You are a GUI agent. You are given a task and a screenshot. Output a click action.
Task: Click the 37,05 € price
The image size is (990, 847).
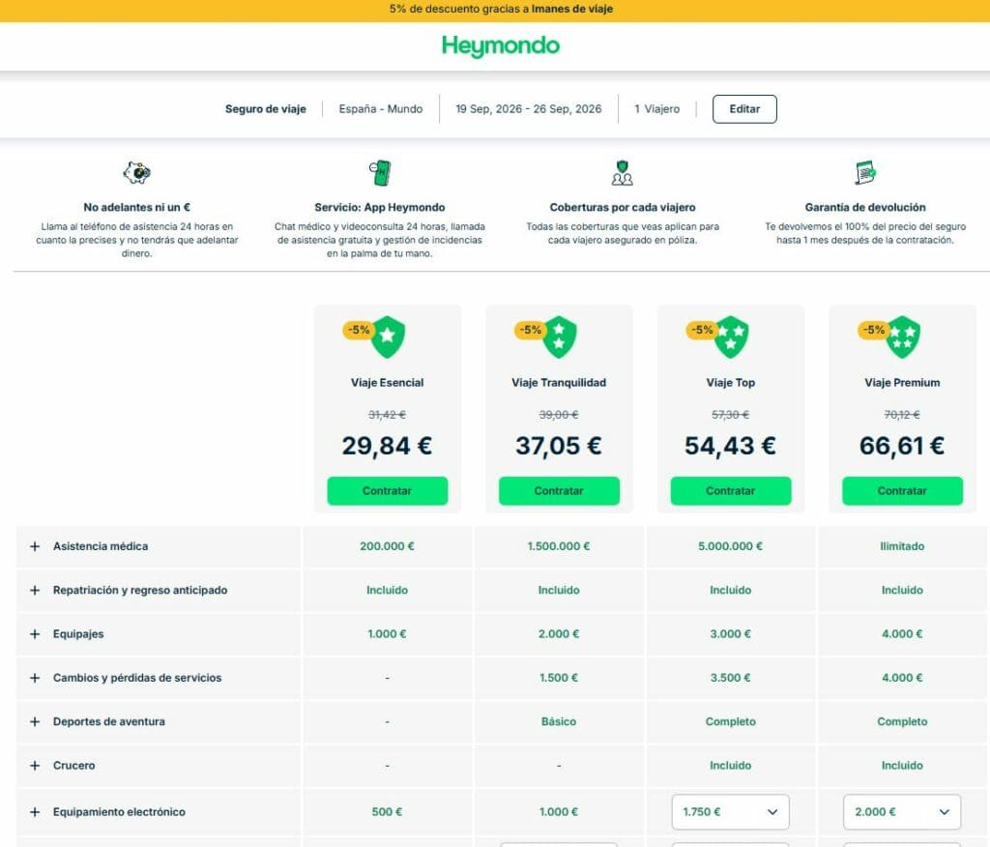559,446
